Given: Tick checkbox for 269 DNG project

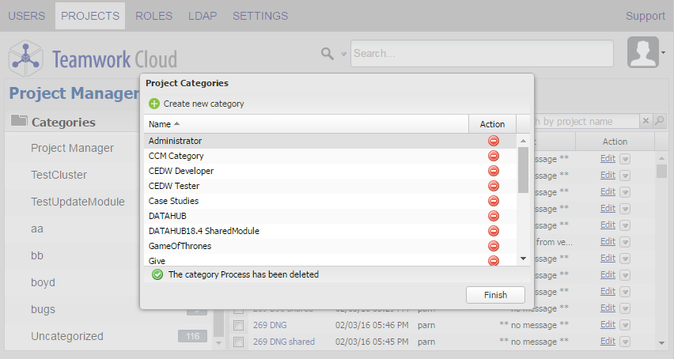Looking at the screenshot, I should (x=238, y=325).
